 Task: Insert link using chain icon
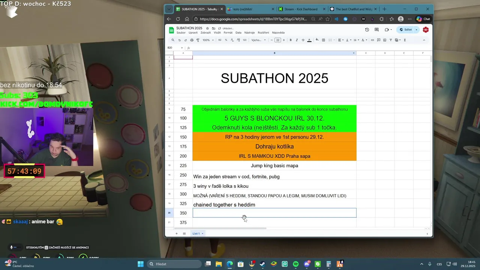[372, 40]
